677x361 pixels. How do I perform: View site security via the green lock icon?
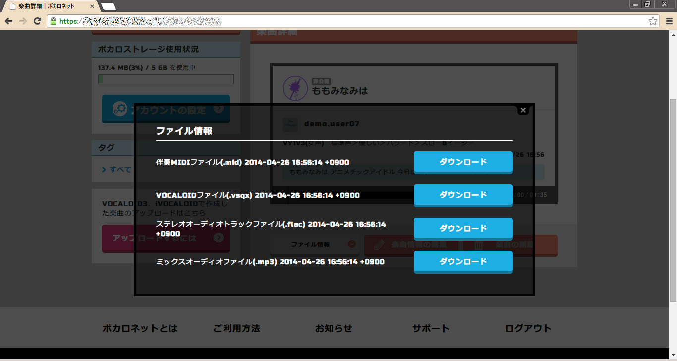click(x=53, y=21)
